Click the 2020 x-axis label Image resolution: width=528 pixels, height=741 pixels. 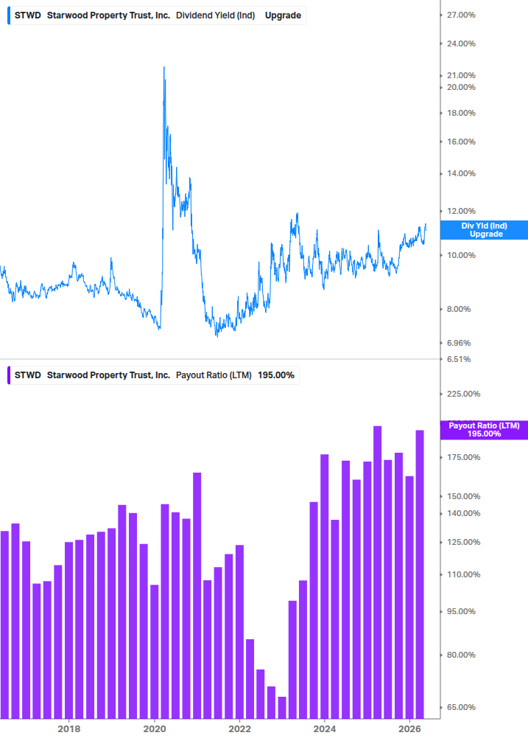click(155, 729)
